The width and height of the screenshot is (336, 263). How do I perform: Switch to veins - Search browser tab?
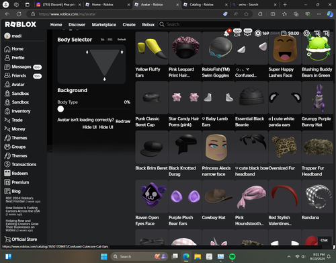coord(254,5)
